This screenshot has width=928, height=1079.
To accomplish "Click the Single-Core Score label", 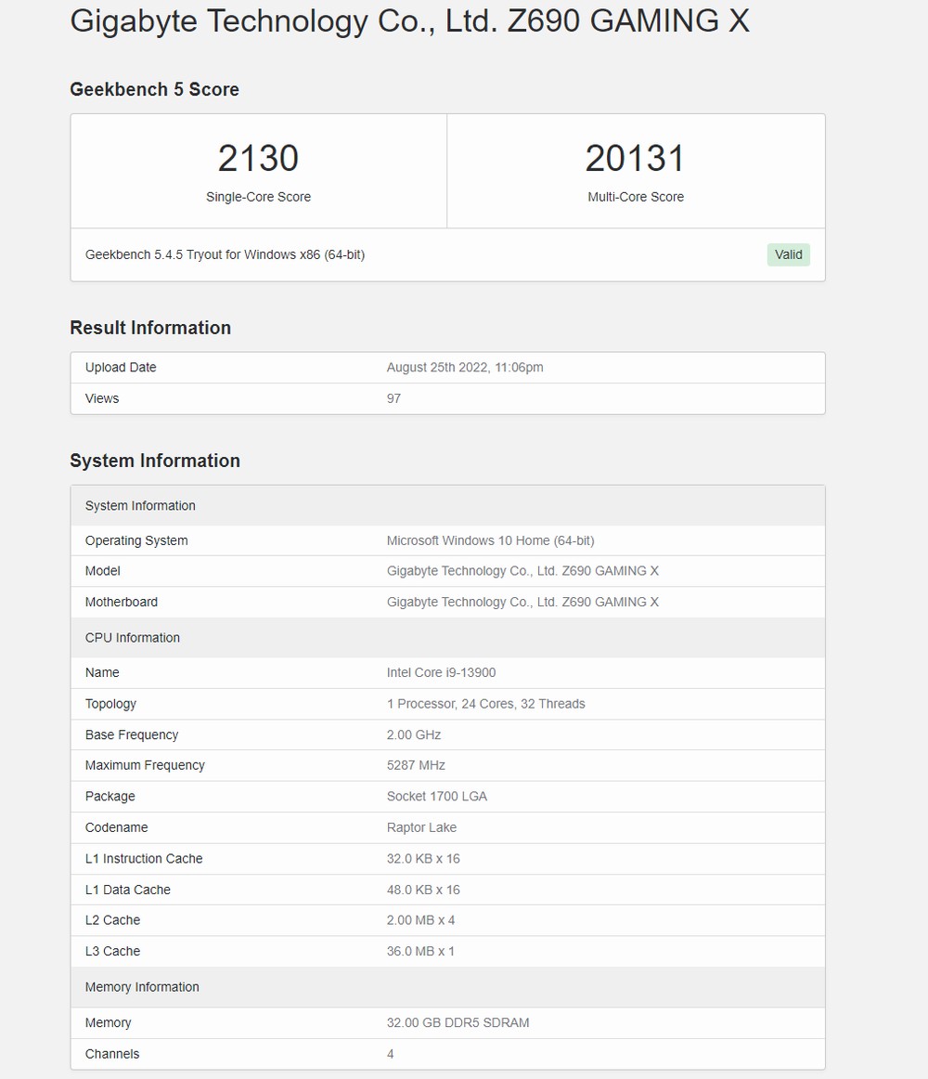I will tap(258, 197).
